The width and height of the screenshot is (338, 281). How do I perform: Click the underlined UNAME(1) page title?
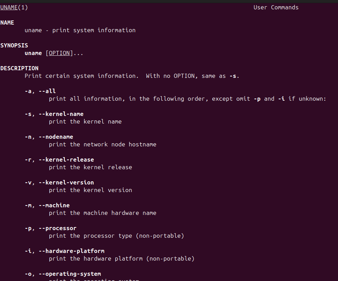point(14,7)
